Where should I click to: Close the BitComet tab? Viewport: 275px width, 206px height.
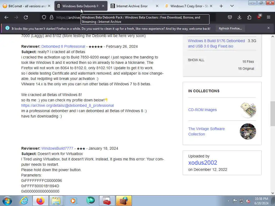tap(49, 6)
